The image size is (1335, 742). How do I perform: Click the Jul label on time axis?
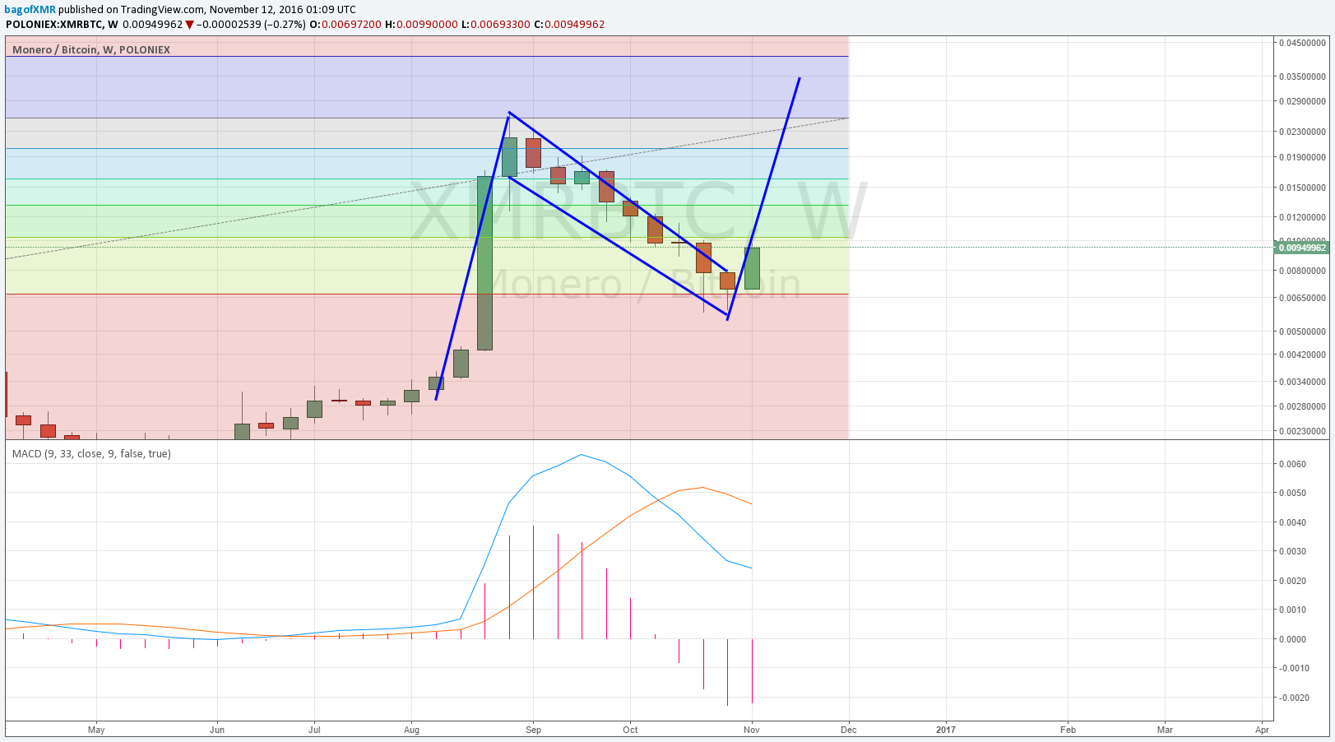(x=314, y=730)
